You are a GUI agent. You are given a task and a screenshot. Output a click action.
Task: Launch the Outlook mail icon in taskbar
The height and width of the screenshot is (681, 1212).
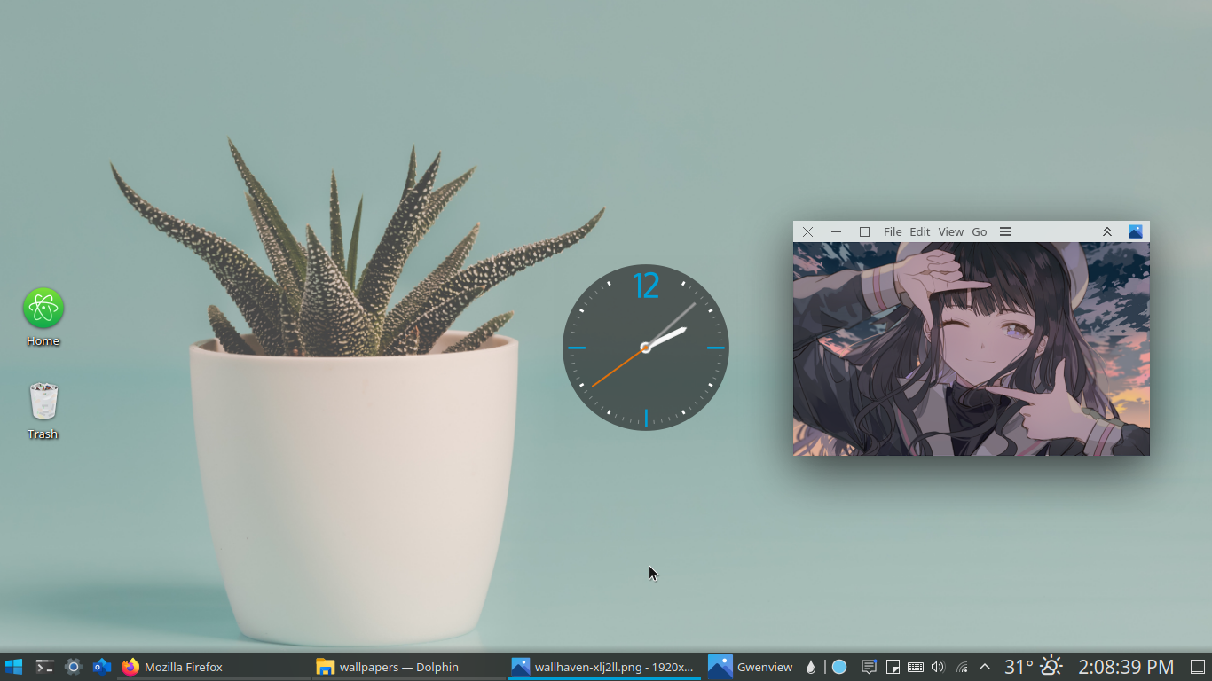(x=102, y=667)
